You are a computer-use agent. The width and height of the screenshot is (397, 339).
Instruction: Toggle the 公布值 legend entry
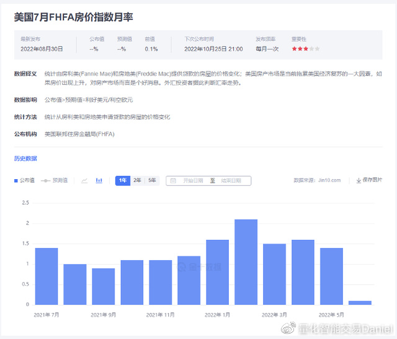[x=24, y=180]
